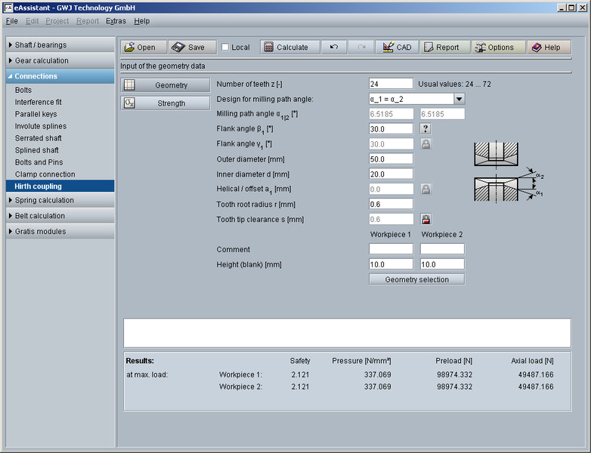
Task: Open the Options dialog
Action: [494, 47]
